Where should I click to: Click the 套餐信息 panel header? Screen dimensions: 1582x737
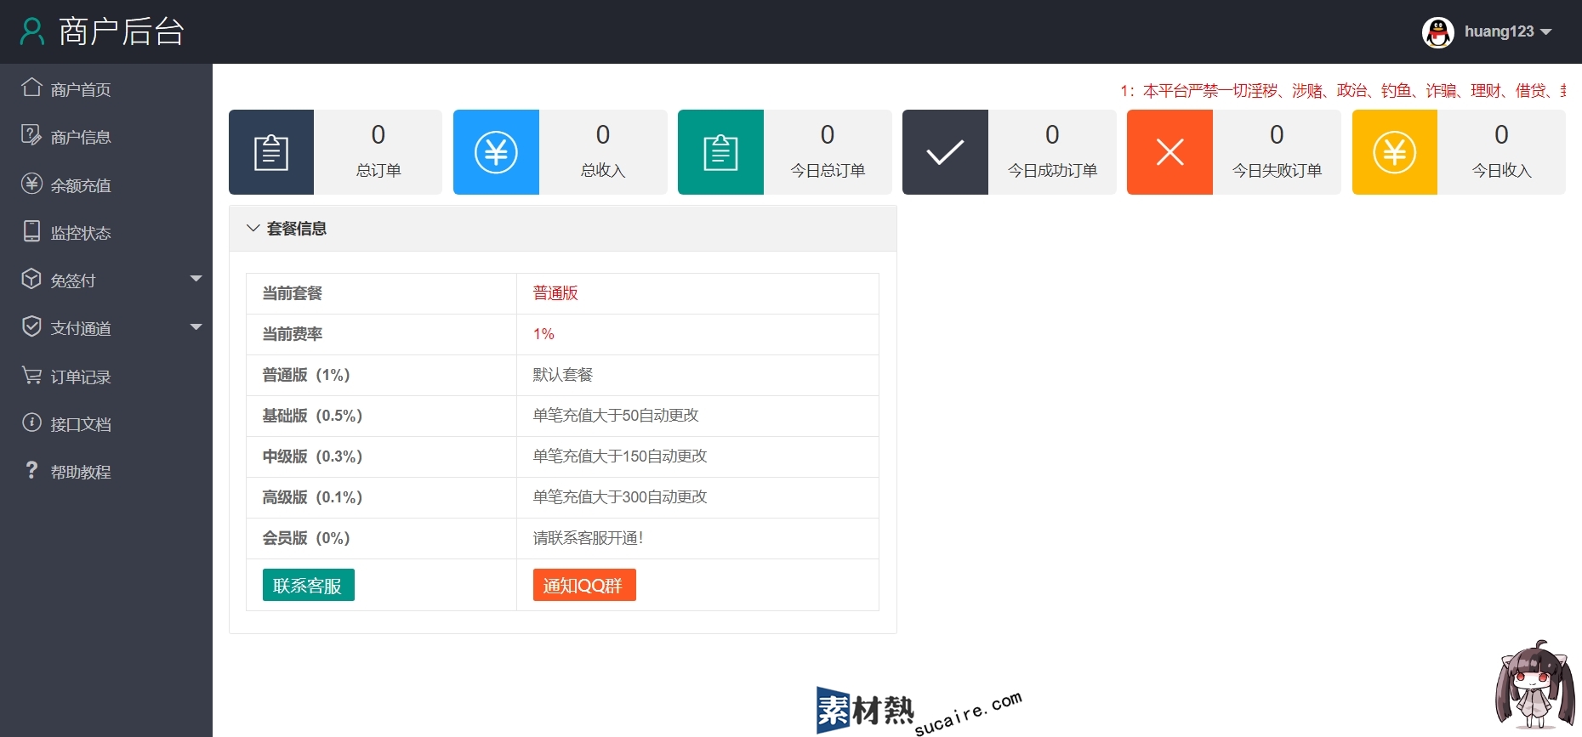(563, 229)
